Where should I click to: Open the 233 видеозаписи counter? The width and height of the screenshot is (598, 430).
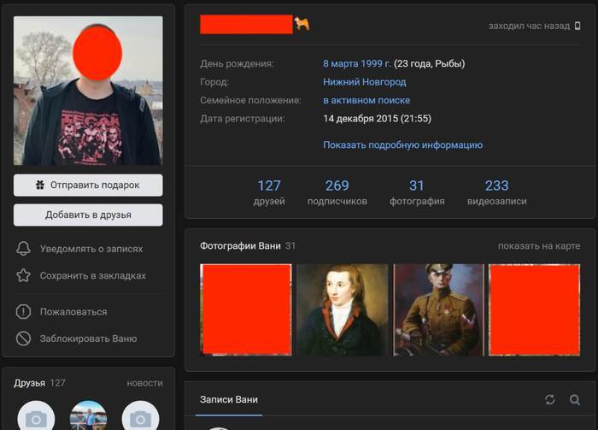(496, 192)
